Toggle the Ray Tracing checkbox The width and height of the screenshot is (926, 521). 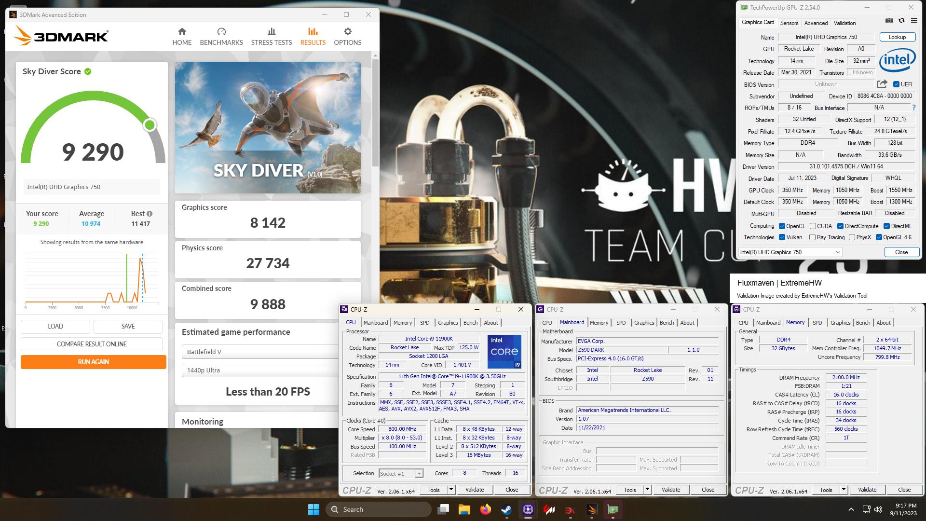(812, 237)
